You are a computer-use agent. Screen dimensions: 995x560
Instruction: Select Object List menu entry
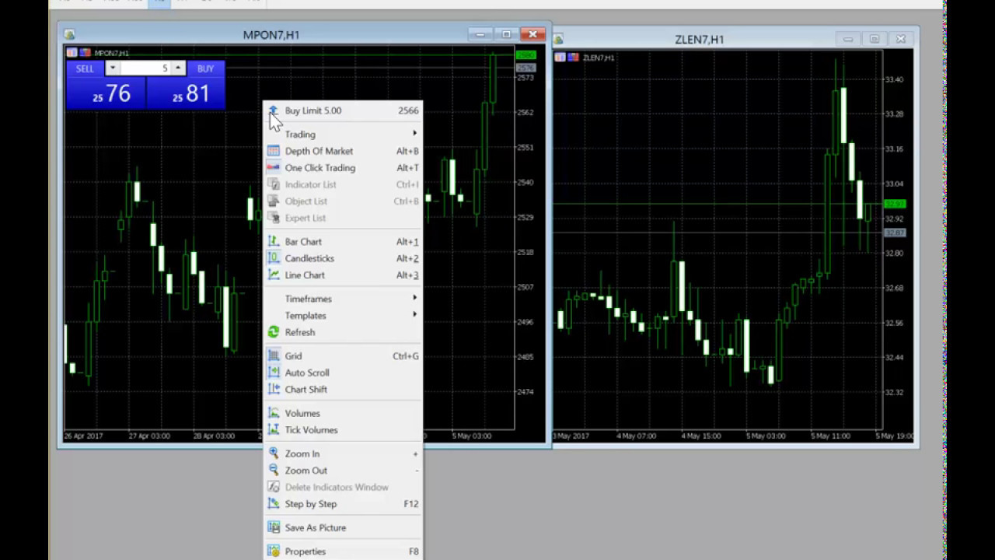pos(343,201)
